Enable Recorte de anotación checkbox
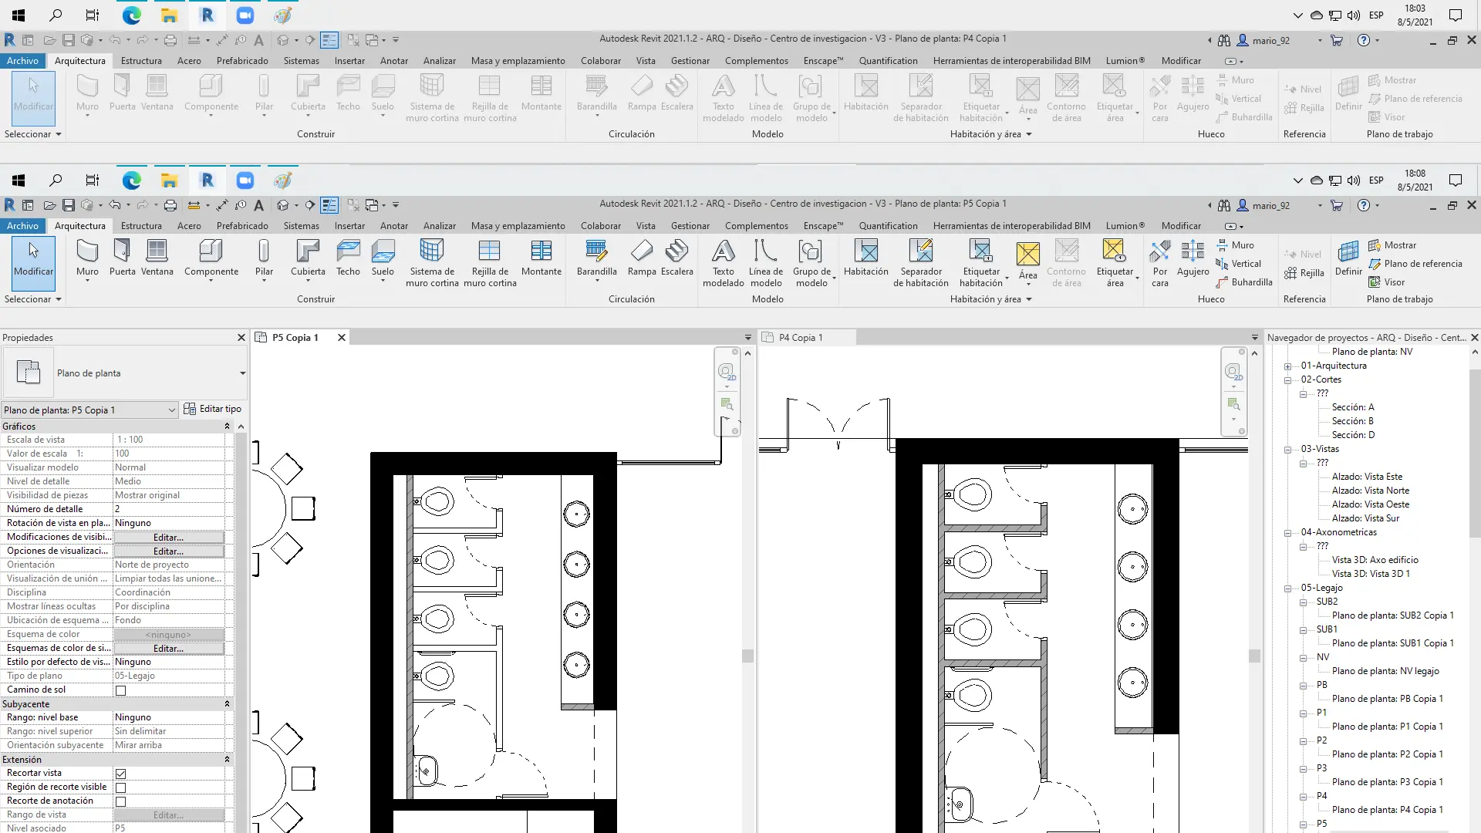This screenshot has width=1481, height=833. [x=120, y=801]
